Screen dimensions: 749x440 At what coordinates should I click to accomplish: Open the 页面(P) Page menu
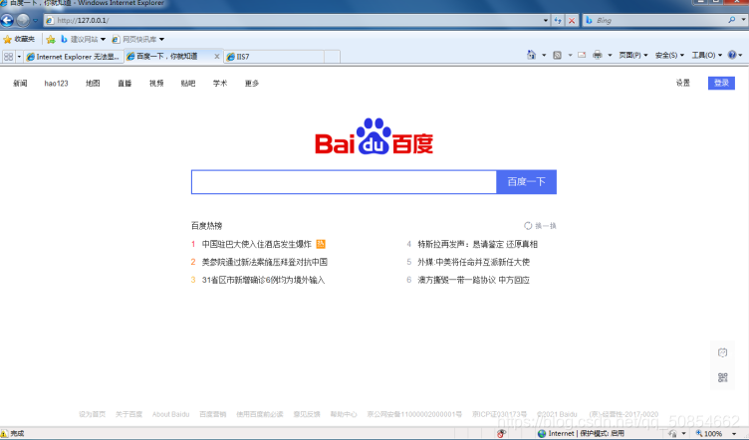pyautogui.click(x=632, y=56)
